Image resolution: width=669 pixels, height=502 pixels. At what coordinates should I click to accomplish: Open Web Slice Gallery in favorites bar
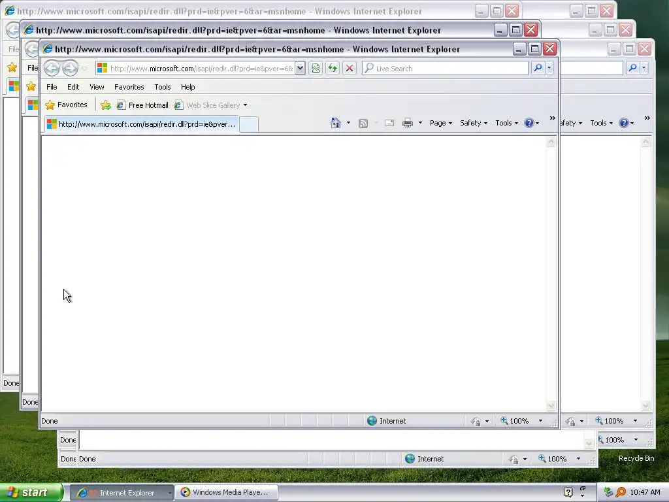pyautogui.click(x=207, y=105)
